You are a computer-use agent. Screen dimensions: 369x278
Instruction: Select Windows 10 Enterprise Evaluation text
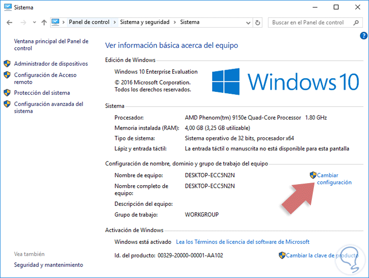click(156, 72)
